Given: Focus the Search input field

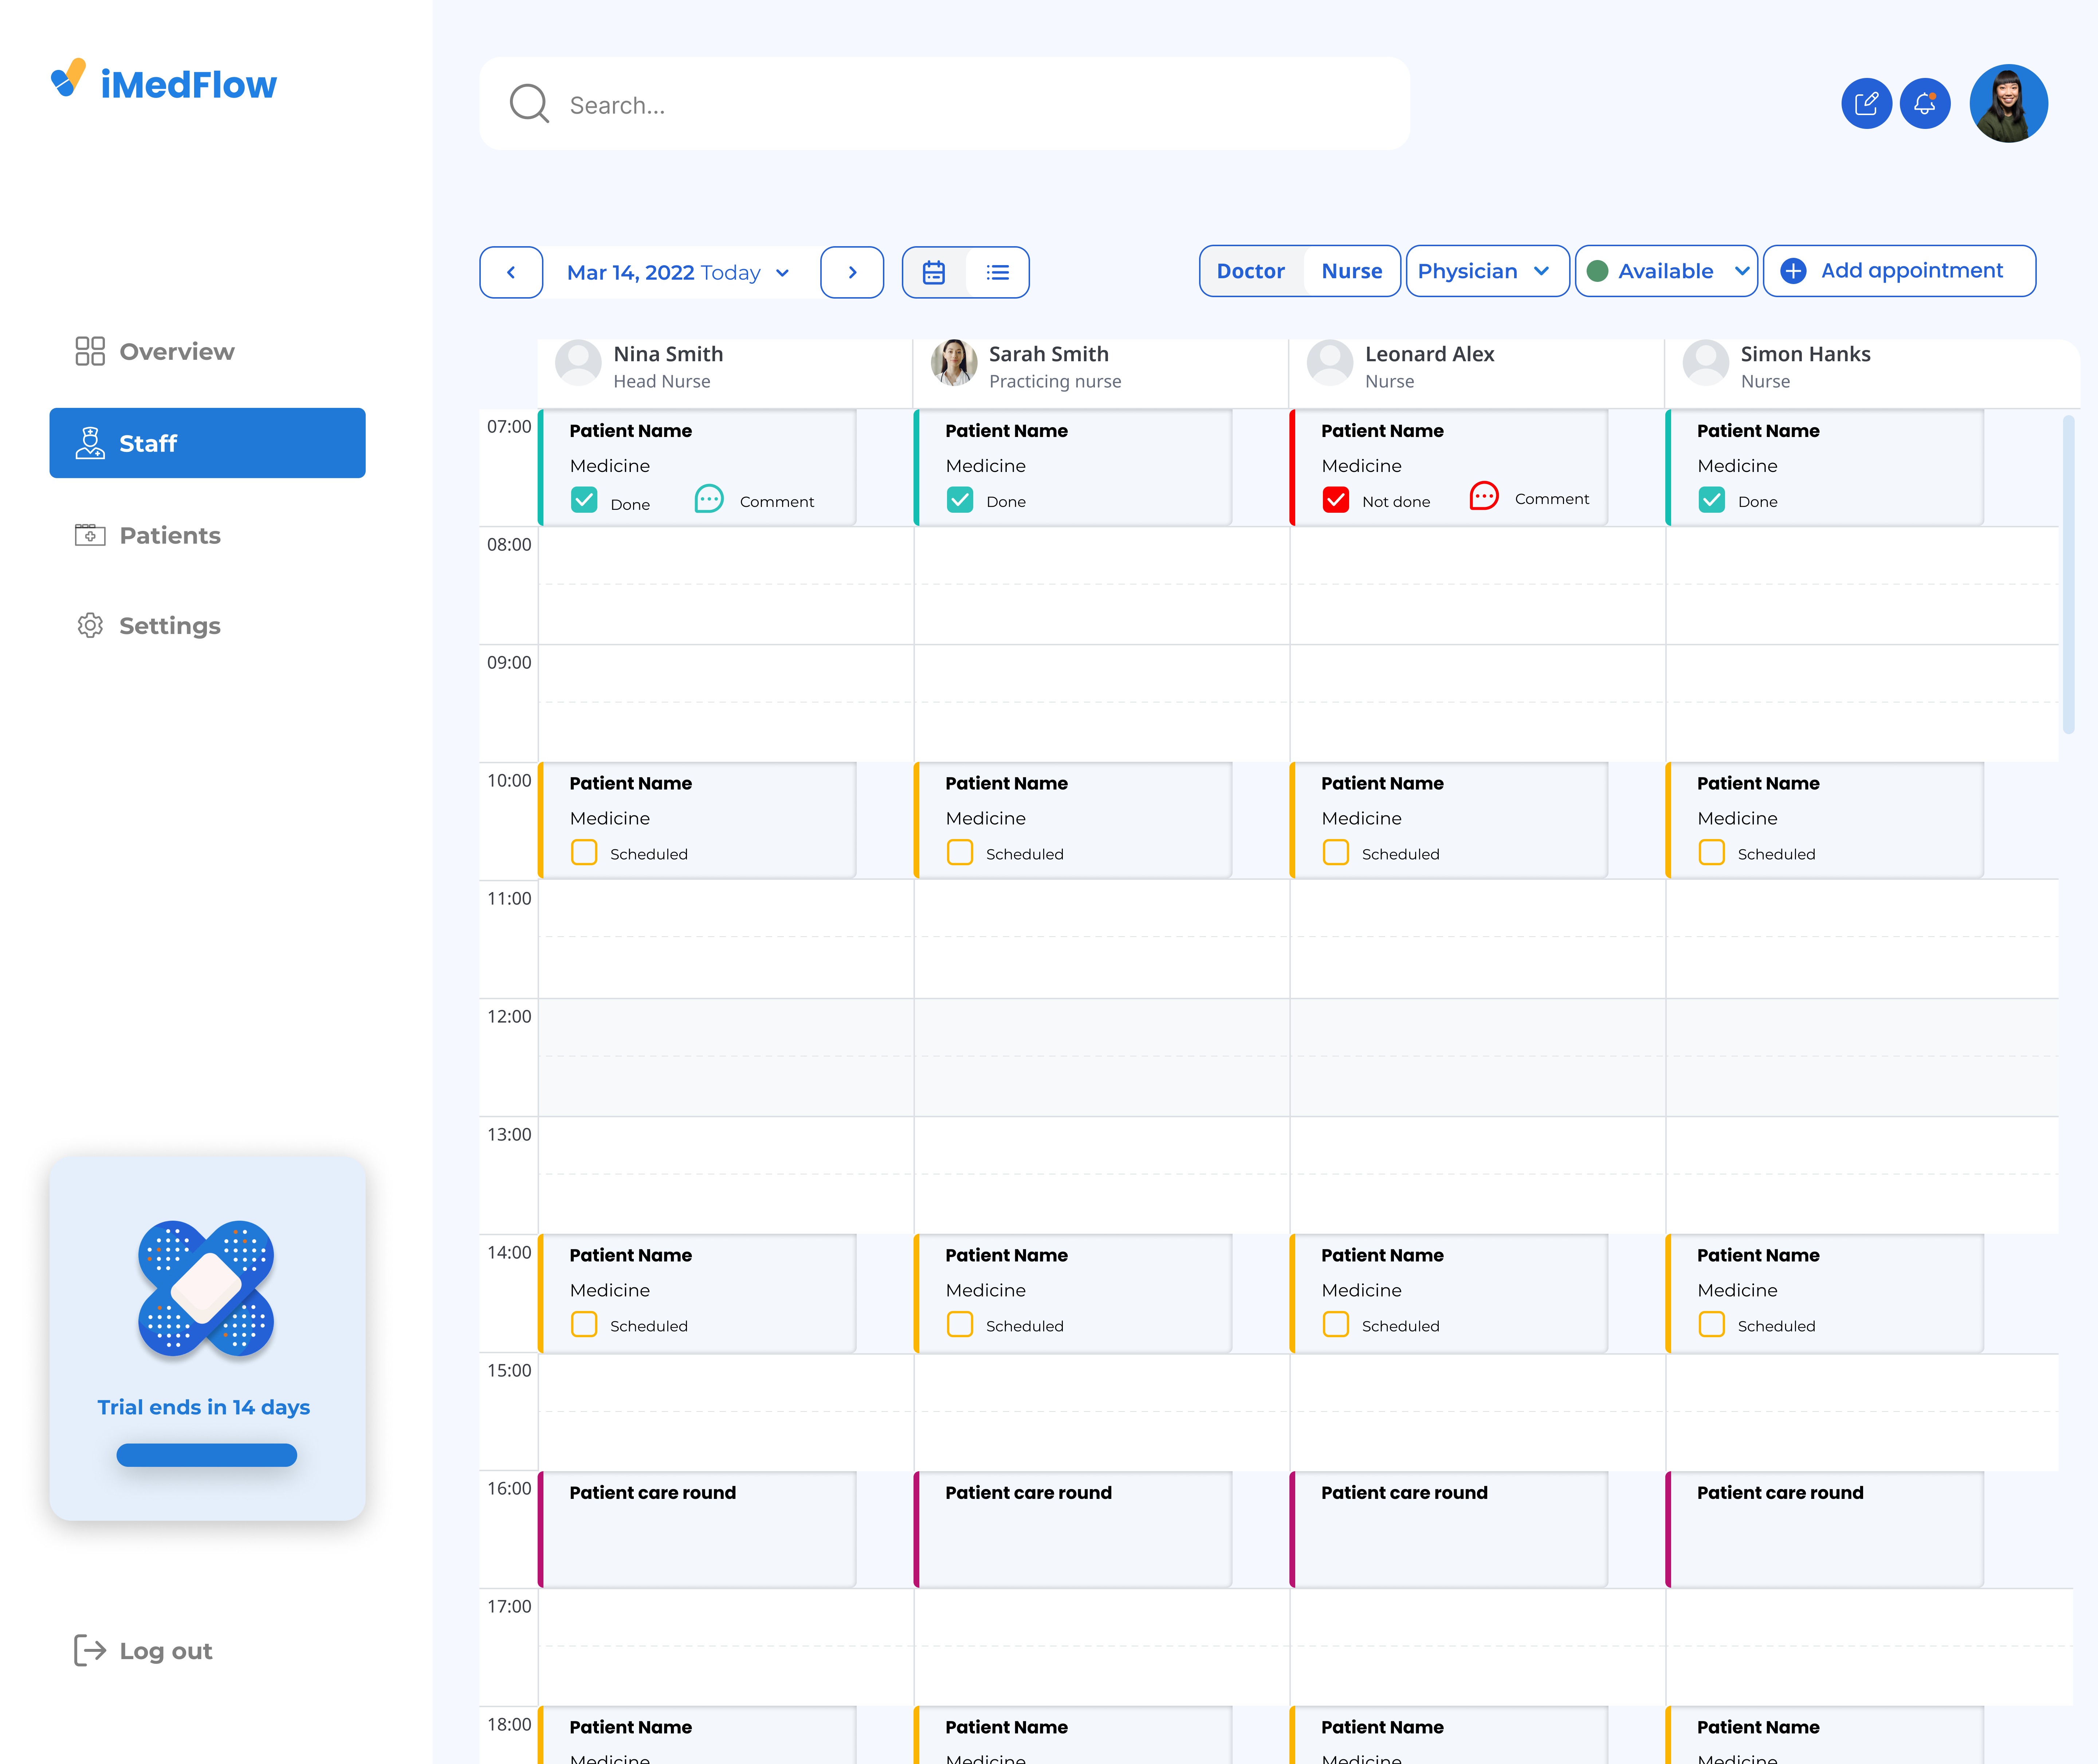Looking at the screenshot, I should pyautogui.click(x=944, y=104).
